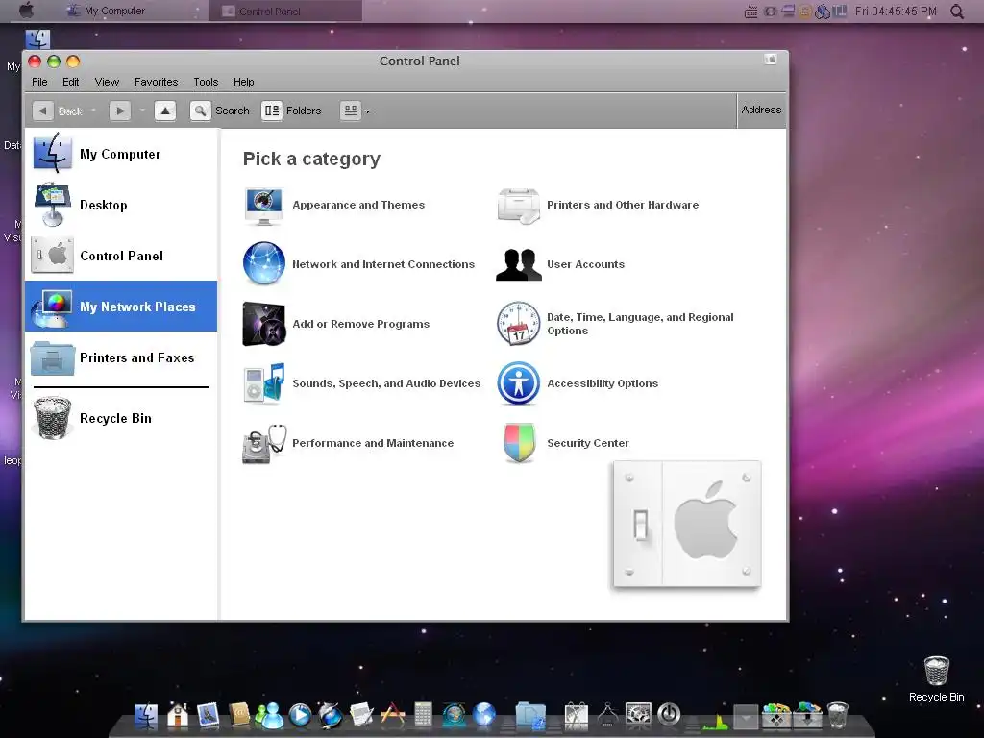Open Appearance and Themes category icon

[x=263, y=206]
